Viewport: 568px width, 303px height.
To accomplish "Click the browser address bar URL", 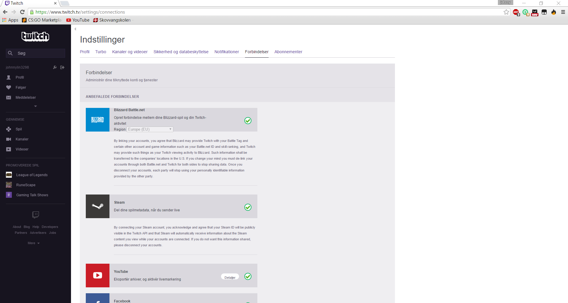I will point(80,12).
